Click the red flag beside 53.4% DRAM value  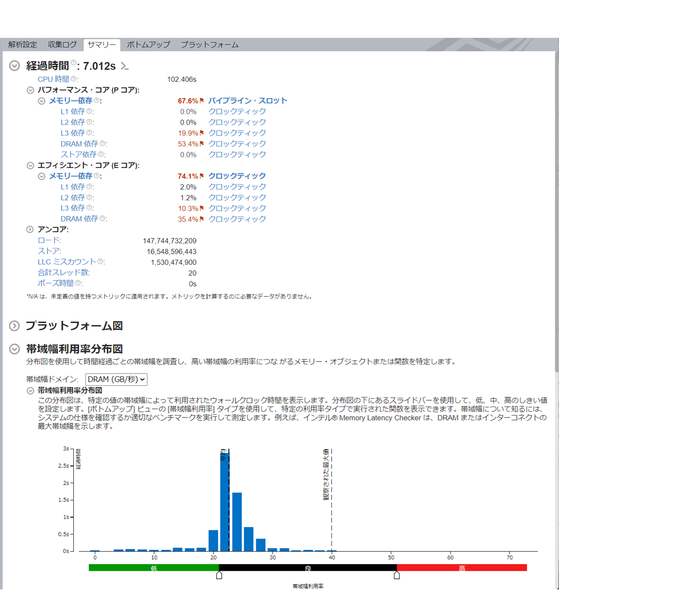tap(202, 144)
